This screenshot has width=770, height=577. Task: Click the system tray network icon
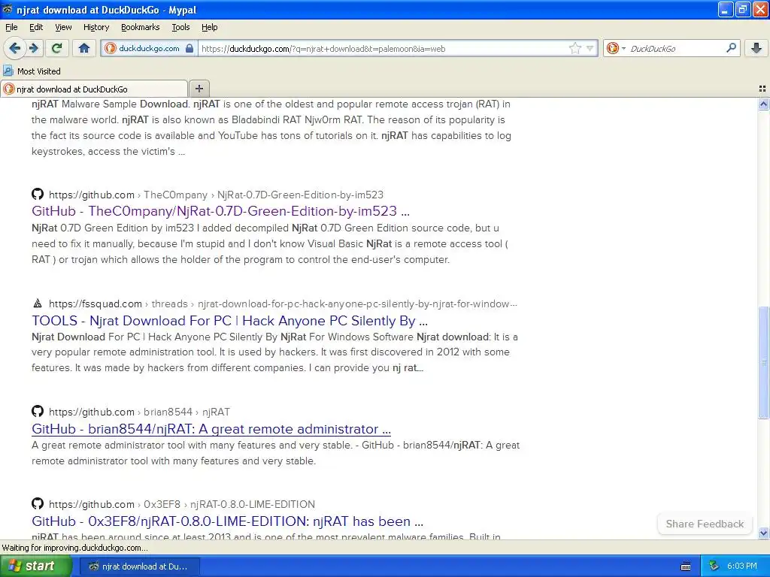(714, 566)
